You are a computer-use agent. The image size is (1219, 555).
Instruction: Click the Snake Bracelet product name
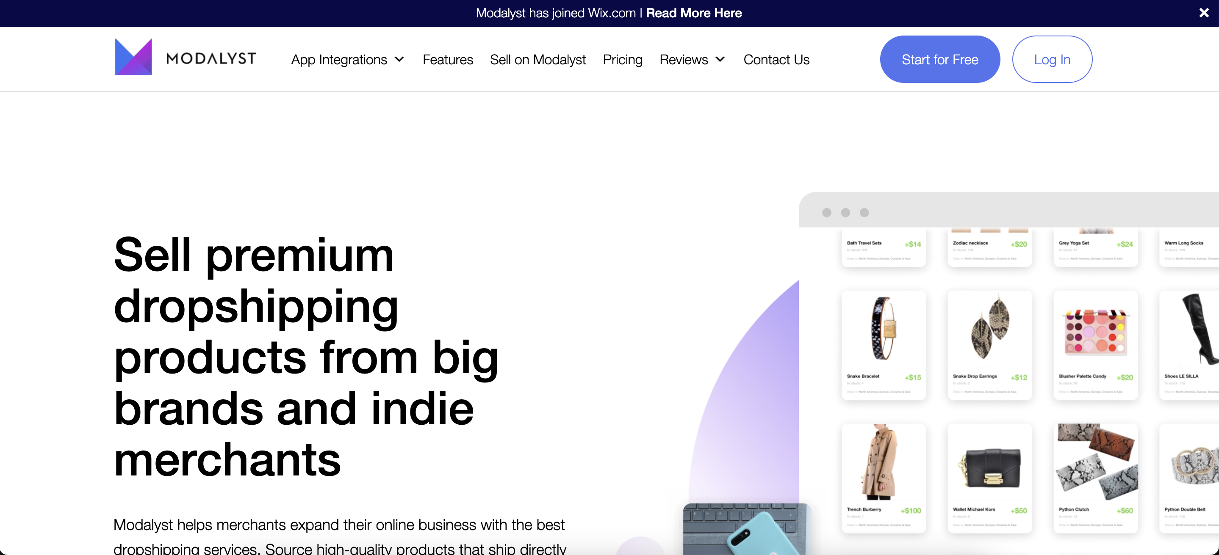tap(863, 376)
